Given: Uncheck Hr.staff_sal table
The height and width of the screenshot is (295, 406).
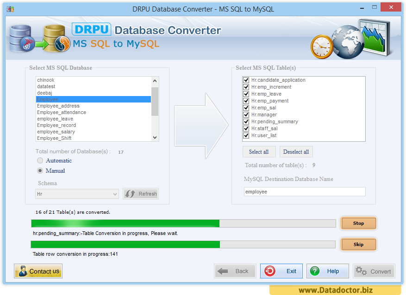Looking at the screenshot, I should click(246, 129).
